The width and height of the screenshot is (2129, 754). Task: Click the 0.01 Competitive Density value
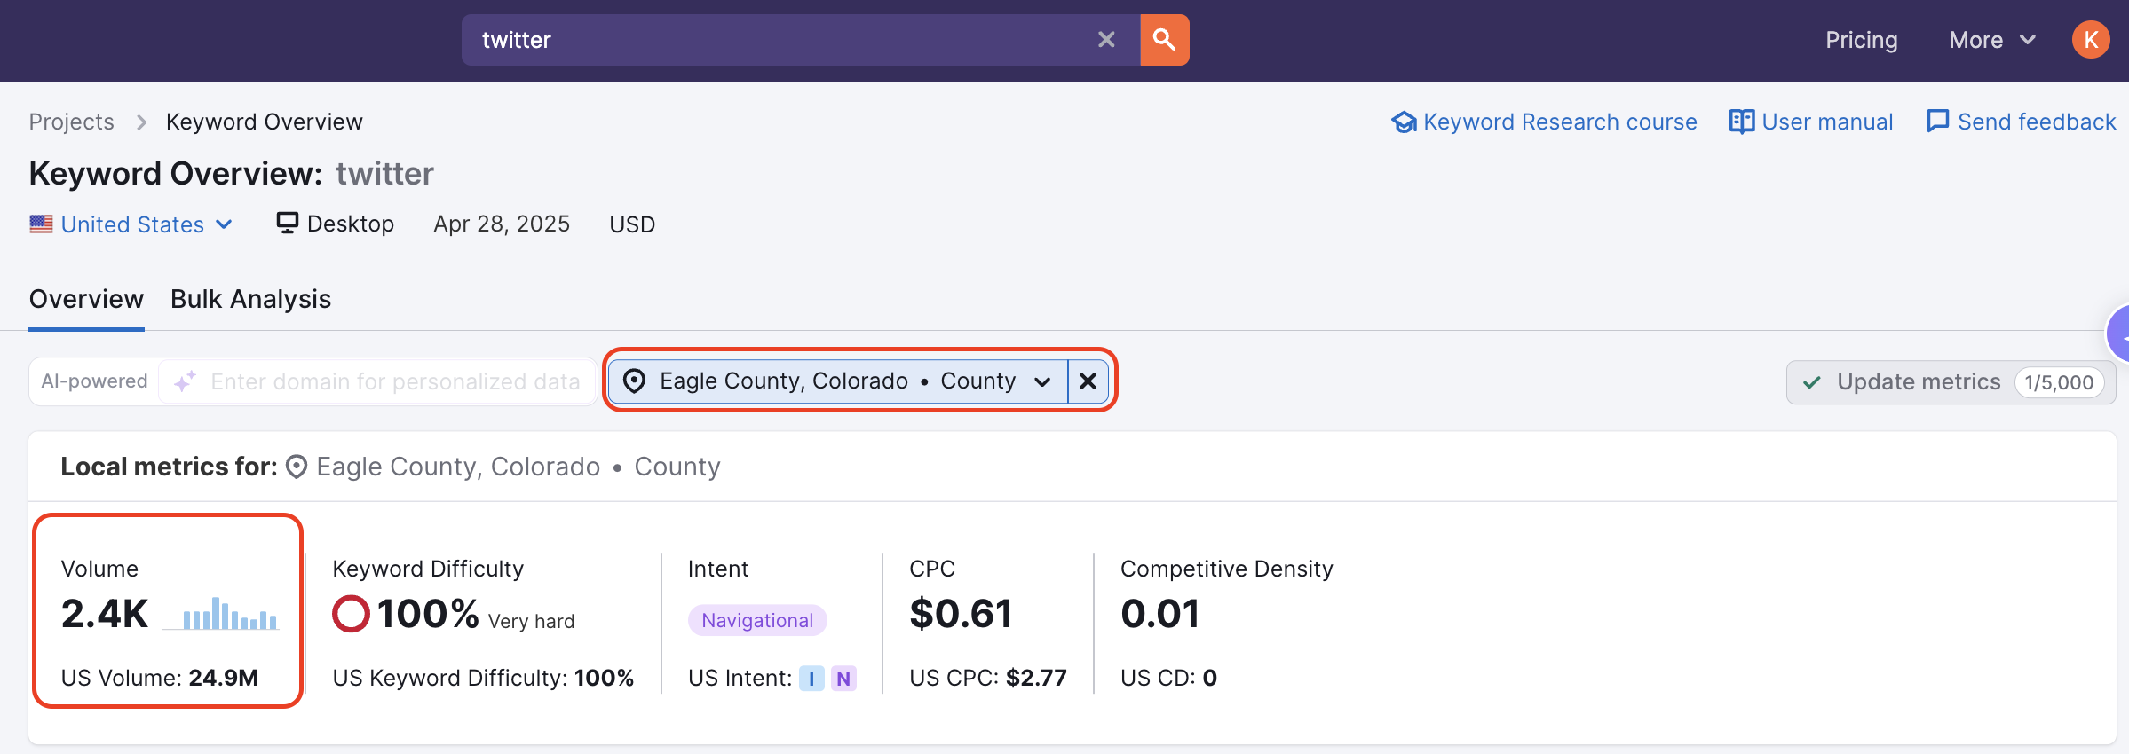point(1159,614)
